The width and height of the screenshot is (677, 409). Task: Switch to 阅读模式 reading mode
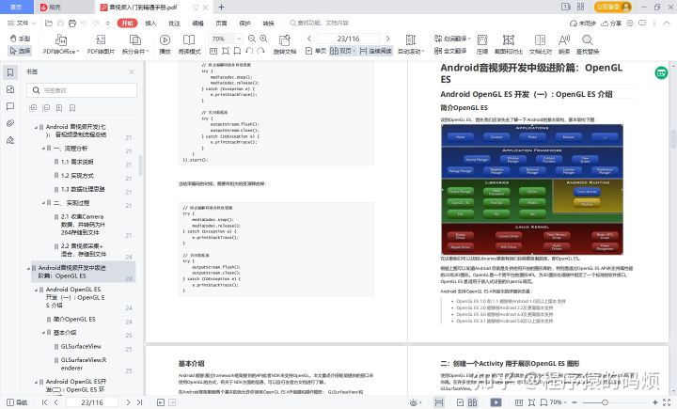[x=189, y=44]
